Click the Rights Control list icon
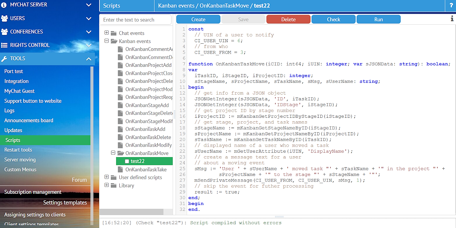 pyautogui.click(x=5, y=45)
